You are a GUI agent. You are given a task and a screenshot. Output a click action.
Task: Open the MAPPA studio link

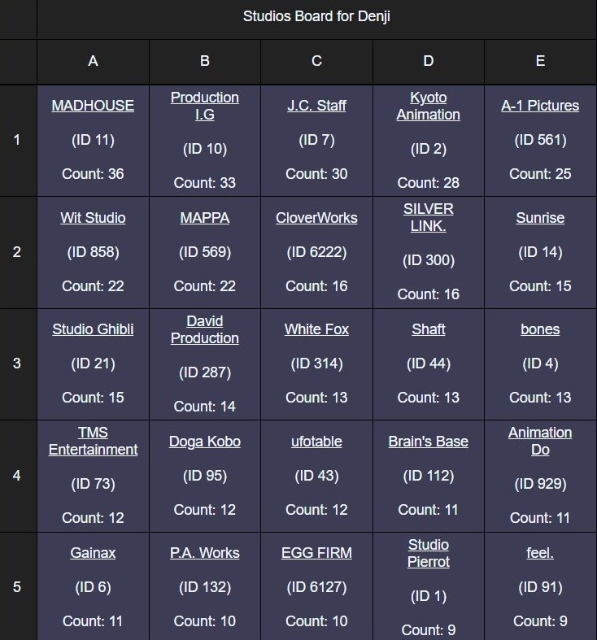pyautogui.click(x=205, y=218)
